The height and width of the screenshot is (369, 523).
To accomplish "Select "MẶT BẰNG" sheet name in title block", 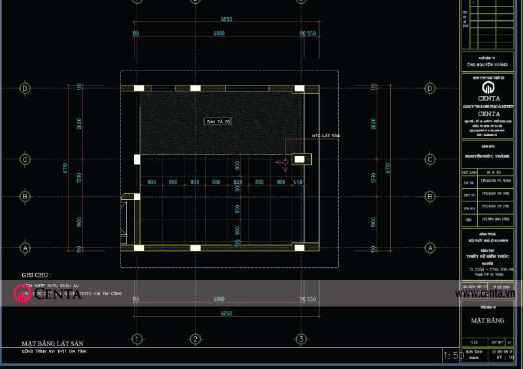I will [x=488, y=321].
